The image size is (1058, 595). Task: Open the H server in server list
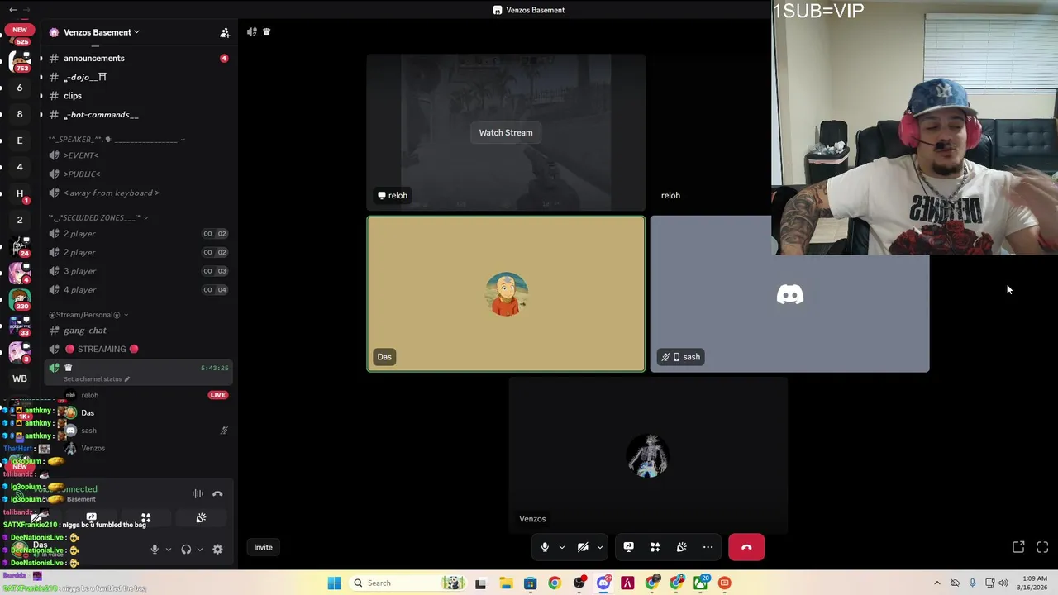point(20,193)
